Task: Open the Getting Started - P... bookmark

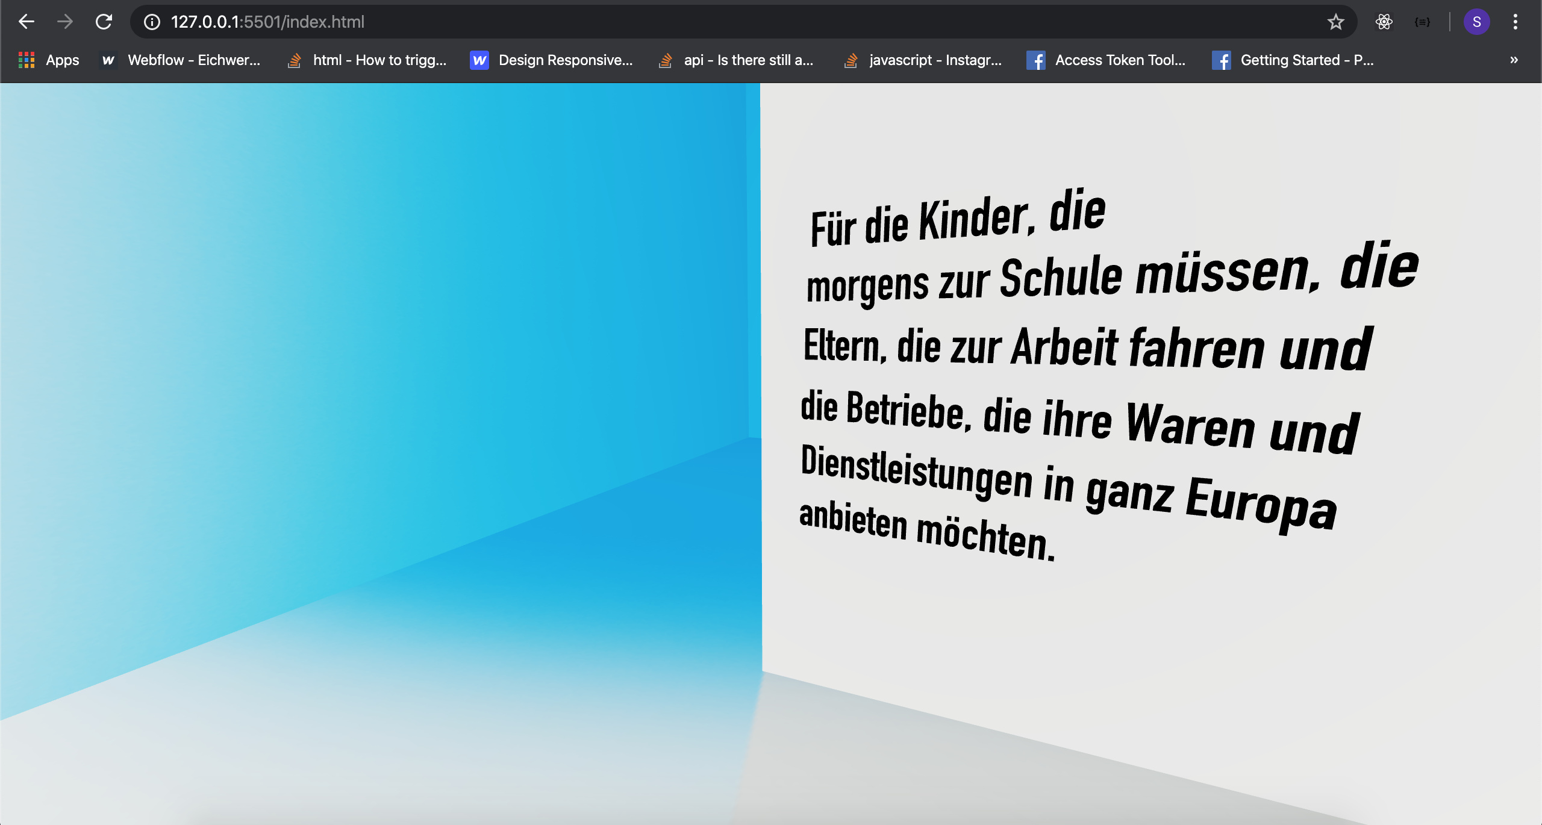Action: tap(1293, 60)
